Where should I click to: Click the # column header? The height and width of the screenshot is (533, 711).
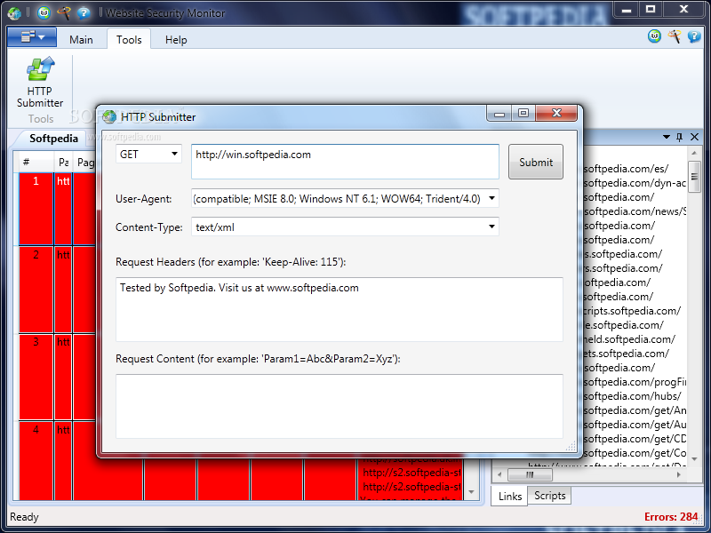pos(36,162)
